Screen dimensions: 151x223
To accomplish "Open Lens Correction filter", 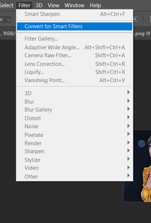I will pyautogui.click(x=74, y=64).
